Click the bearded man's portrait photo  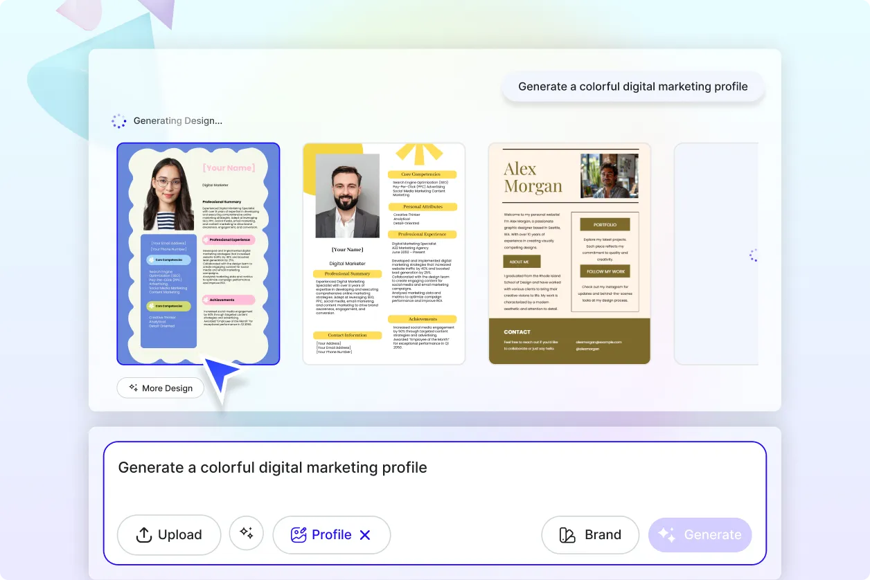point(347,196)
